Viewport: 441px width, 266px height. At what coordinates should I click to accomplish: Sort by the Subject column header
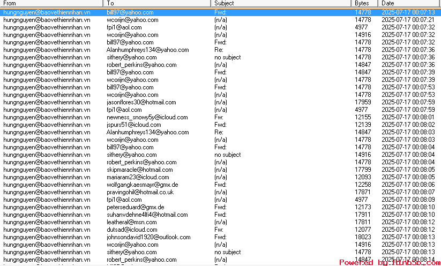pos(281,3)
